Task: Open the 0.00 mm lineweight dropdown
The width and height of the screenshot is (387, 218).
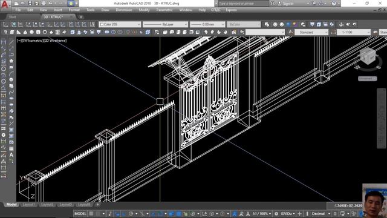Action: pyautogui.click(x=207, y=24)
